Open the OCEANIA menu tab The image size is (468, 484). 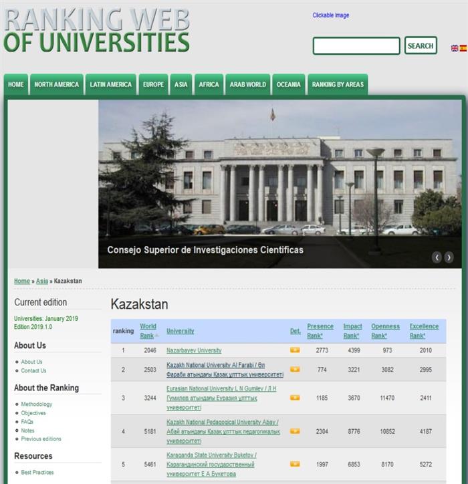tap(289, 84)
